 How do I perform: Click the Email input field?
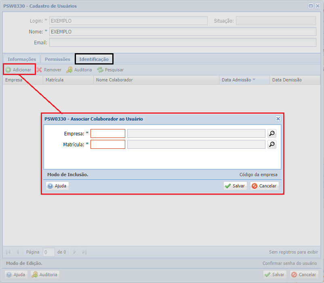coord(183,42)
